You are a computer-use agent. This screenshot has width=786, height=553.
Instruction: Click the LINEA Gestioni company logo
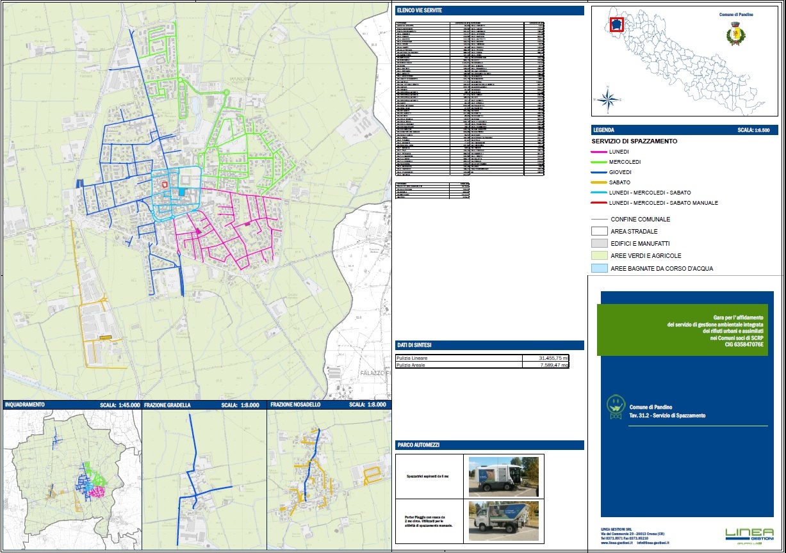(749, 534)
